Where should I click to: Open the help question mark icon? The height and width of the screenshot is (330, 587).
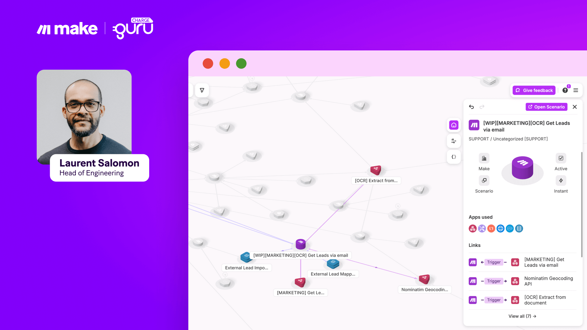pos(565,90)
